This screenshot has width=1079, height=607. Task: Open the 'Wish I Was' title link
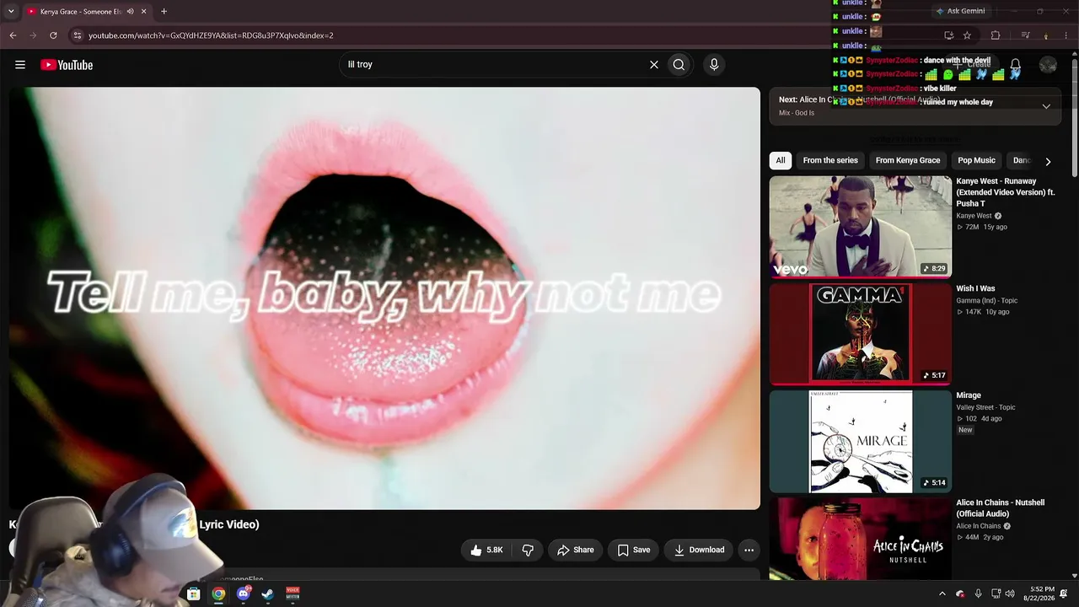click(x=975, y=288)
